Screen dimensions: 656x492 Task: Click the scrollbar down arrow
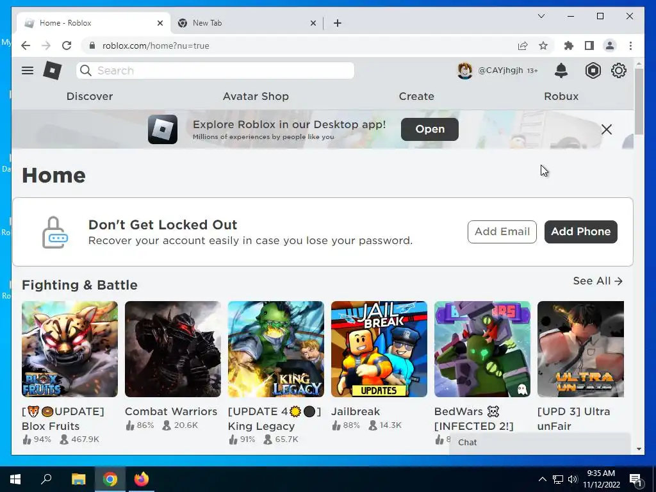pos(639,449)
